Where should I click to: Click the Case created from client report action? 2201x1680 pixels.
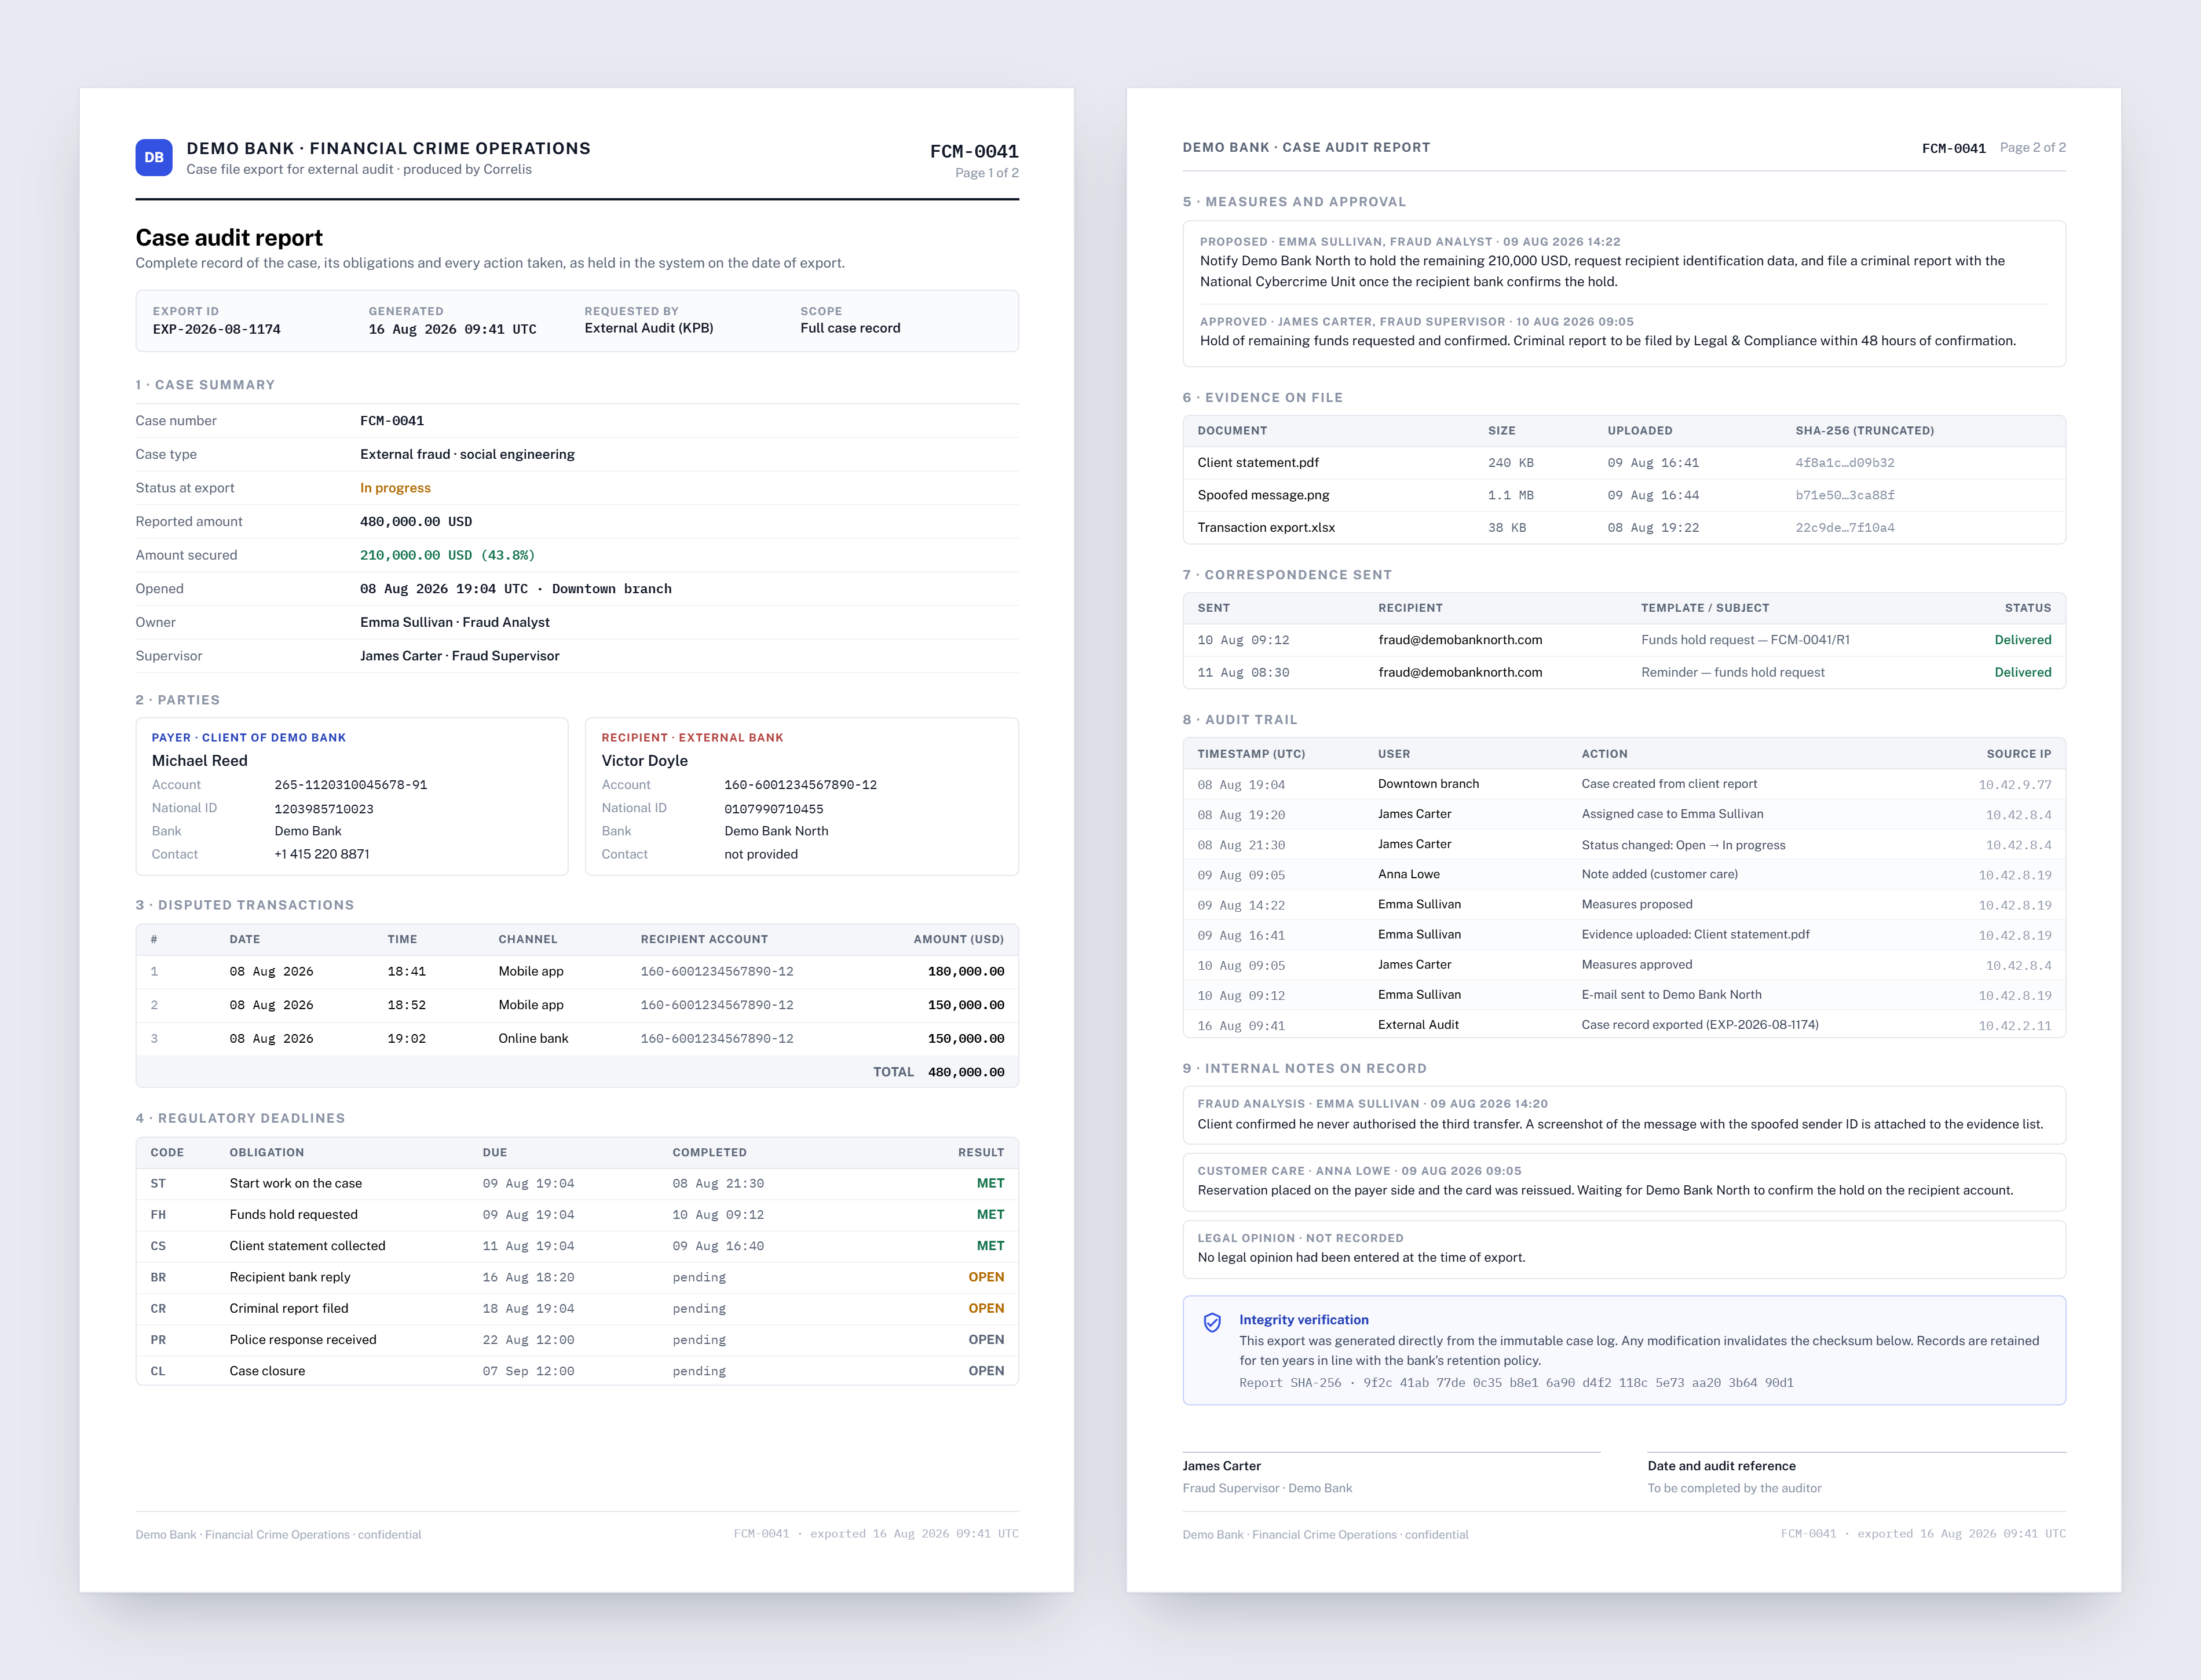pos(1668,784)
